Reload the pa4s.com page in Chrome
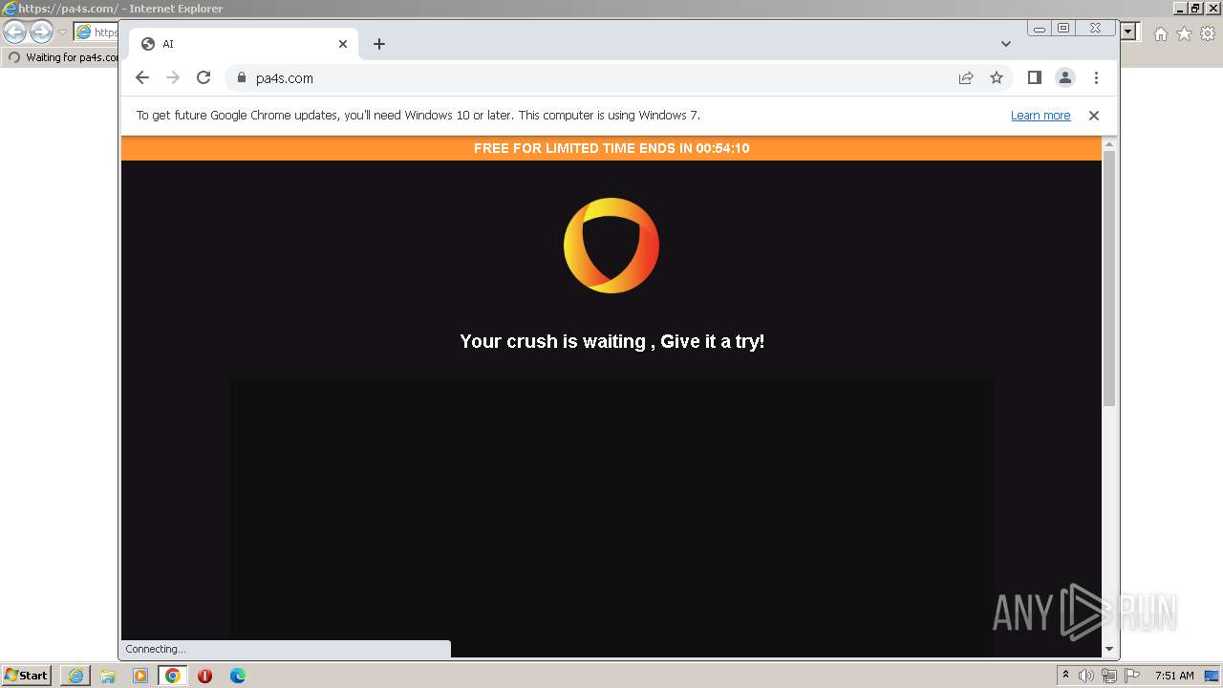This screenshot has height=688, width=1223. click(x=204, y=78)
